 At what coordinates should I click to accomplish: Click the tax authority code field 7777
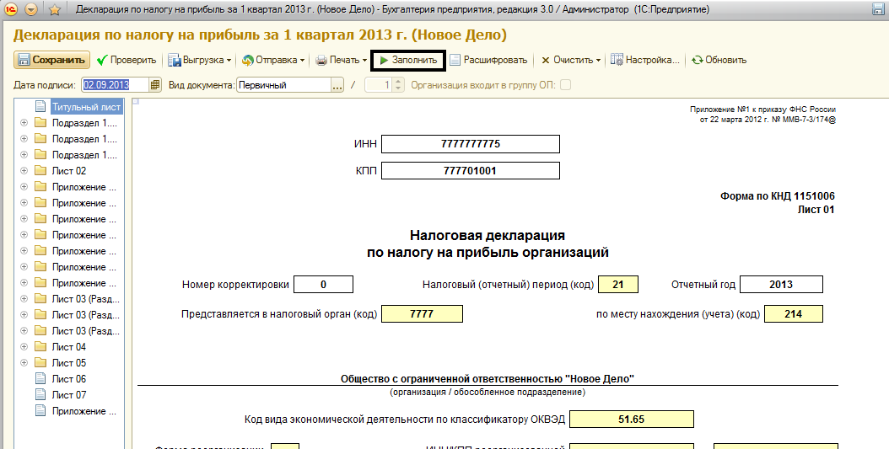[422, 313]
